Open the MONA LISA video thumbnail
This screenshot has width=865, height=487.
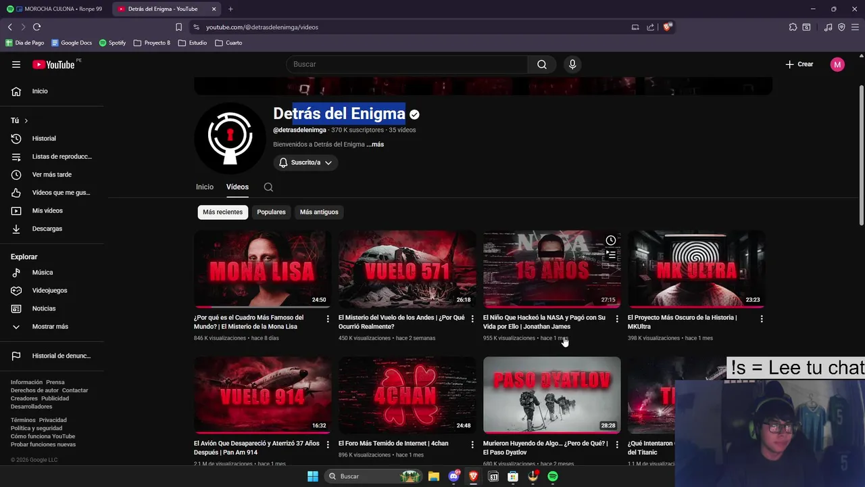[262, 269]
